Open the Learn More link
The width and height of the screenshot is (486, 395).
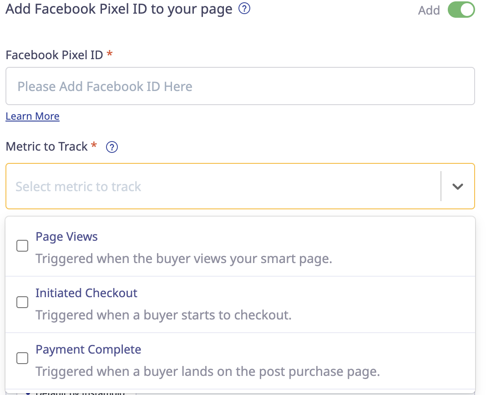[x=33, y=116]
